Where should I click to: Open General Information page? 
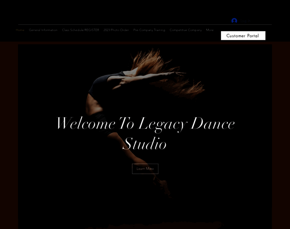43,30
